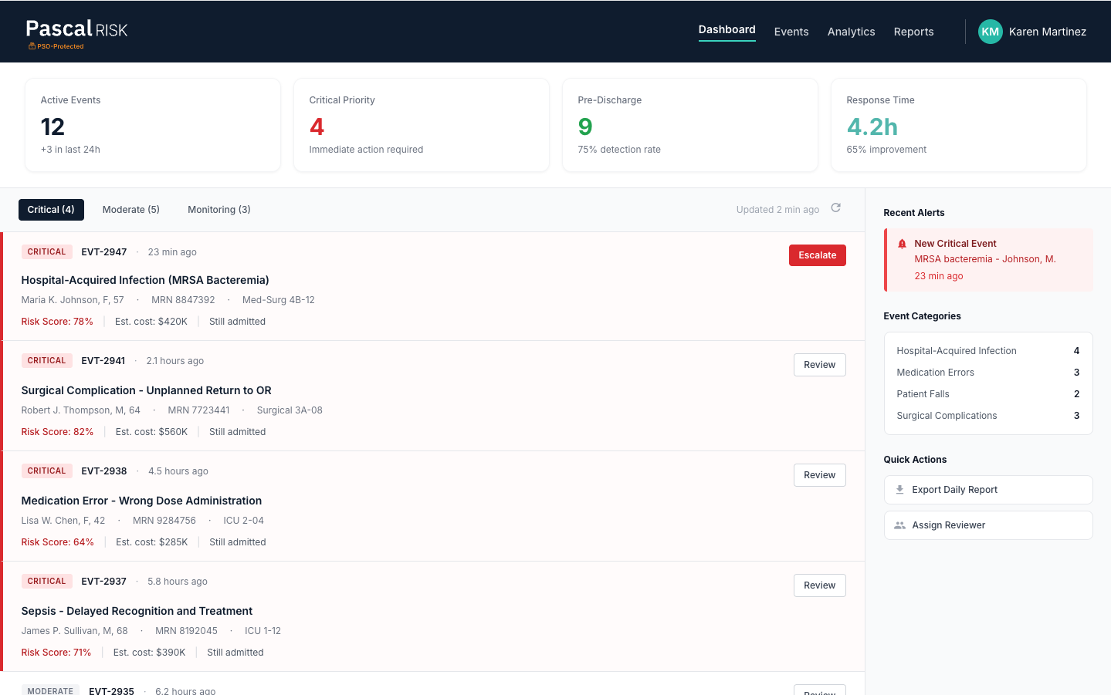Switch to the Analytics tab
1111x695 pixels.
tap(852, 32)
